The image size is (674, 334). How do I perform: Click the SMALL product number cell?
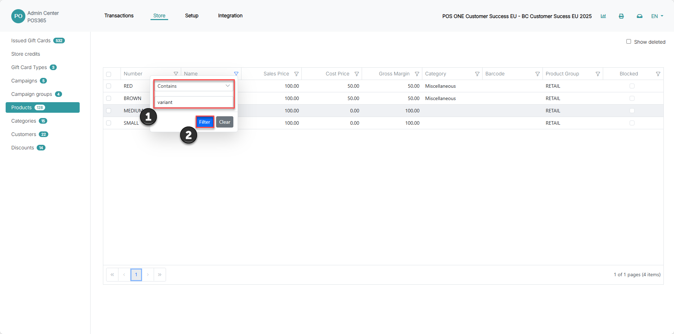pyautogui.click(x=131, y=123)
